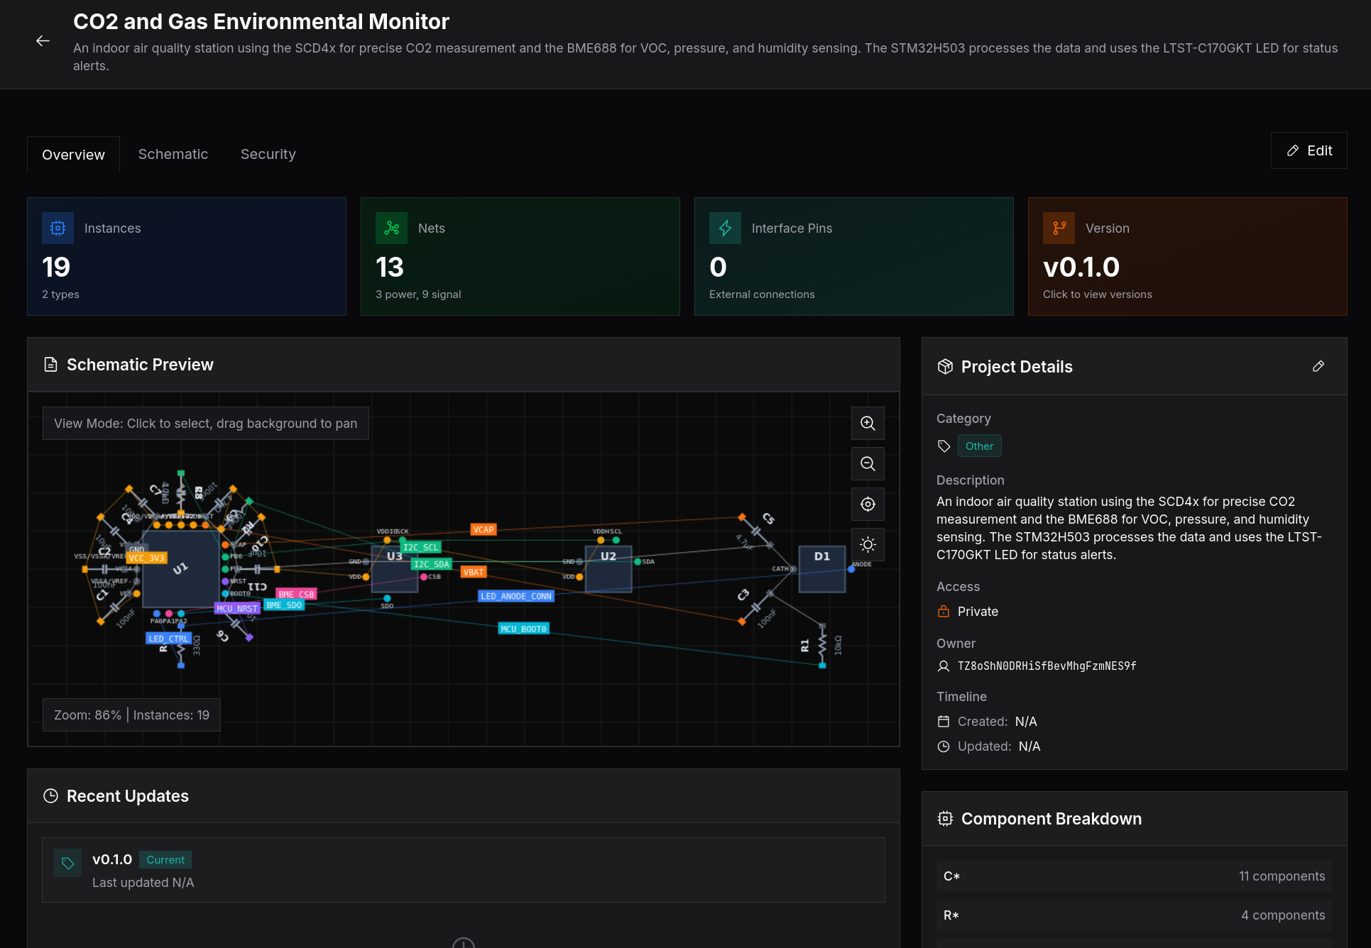Screen dimensions: 1371x948
Task: Click the Interface Pins lightning icon
Action: (x=725, y=228)
